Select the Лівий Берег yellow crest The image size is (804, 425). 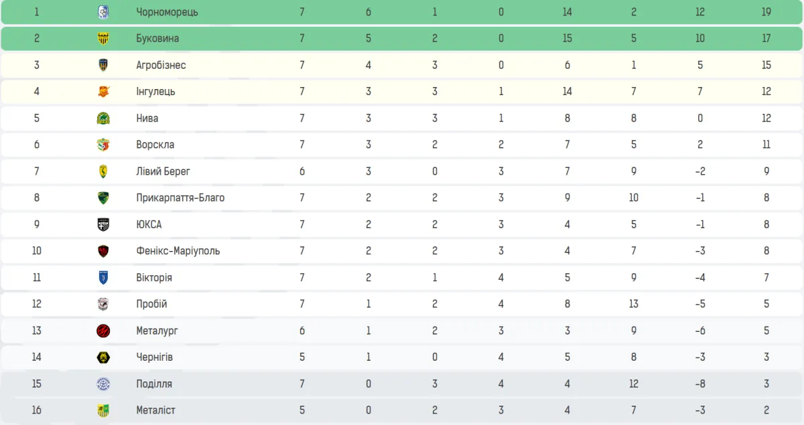103,171
